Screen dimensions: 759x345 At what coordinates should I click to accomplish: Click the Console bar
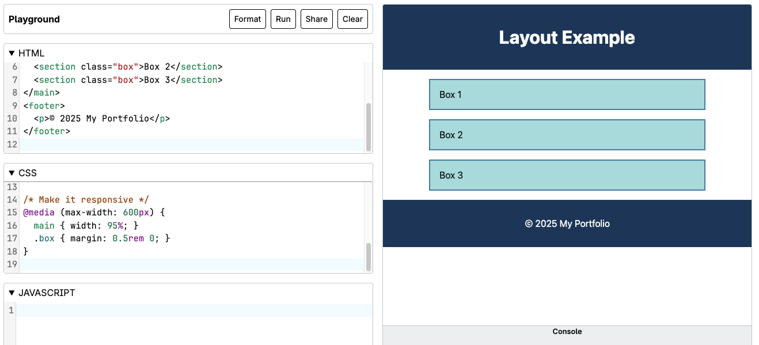[567, 335]
